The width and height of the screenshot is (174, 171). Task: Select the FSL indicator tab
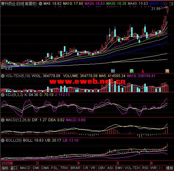click(54, 168)
